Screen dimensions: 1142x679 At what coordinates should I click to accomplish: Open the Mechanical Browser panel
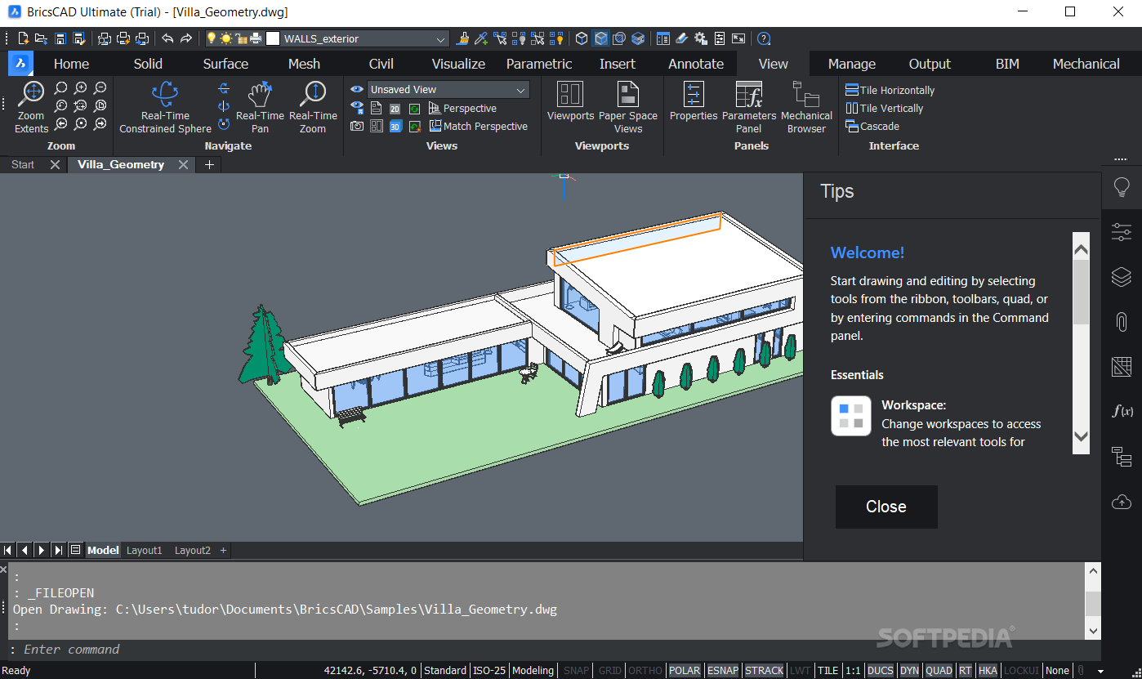[806, 107]
